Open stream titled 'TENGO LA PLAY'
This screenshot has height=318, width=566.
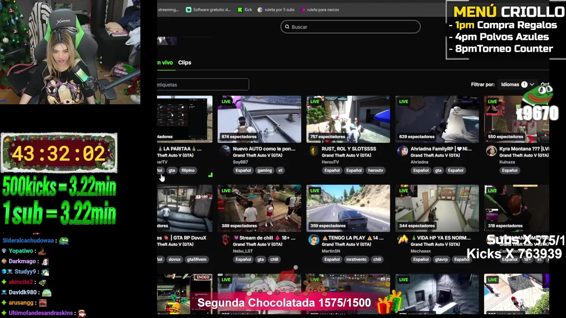352,238
